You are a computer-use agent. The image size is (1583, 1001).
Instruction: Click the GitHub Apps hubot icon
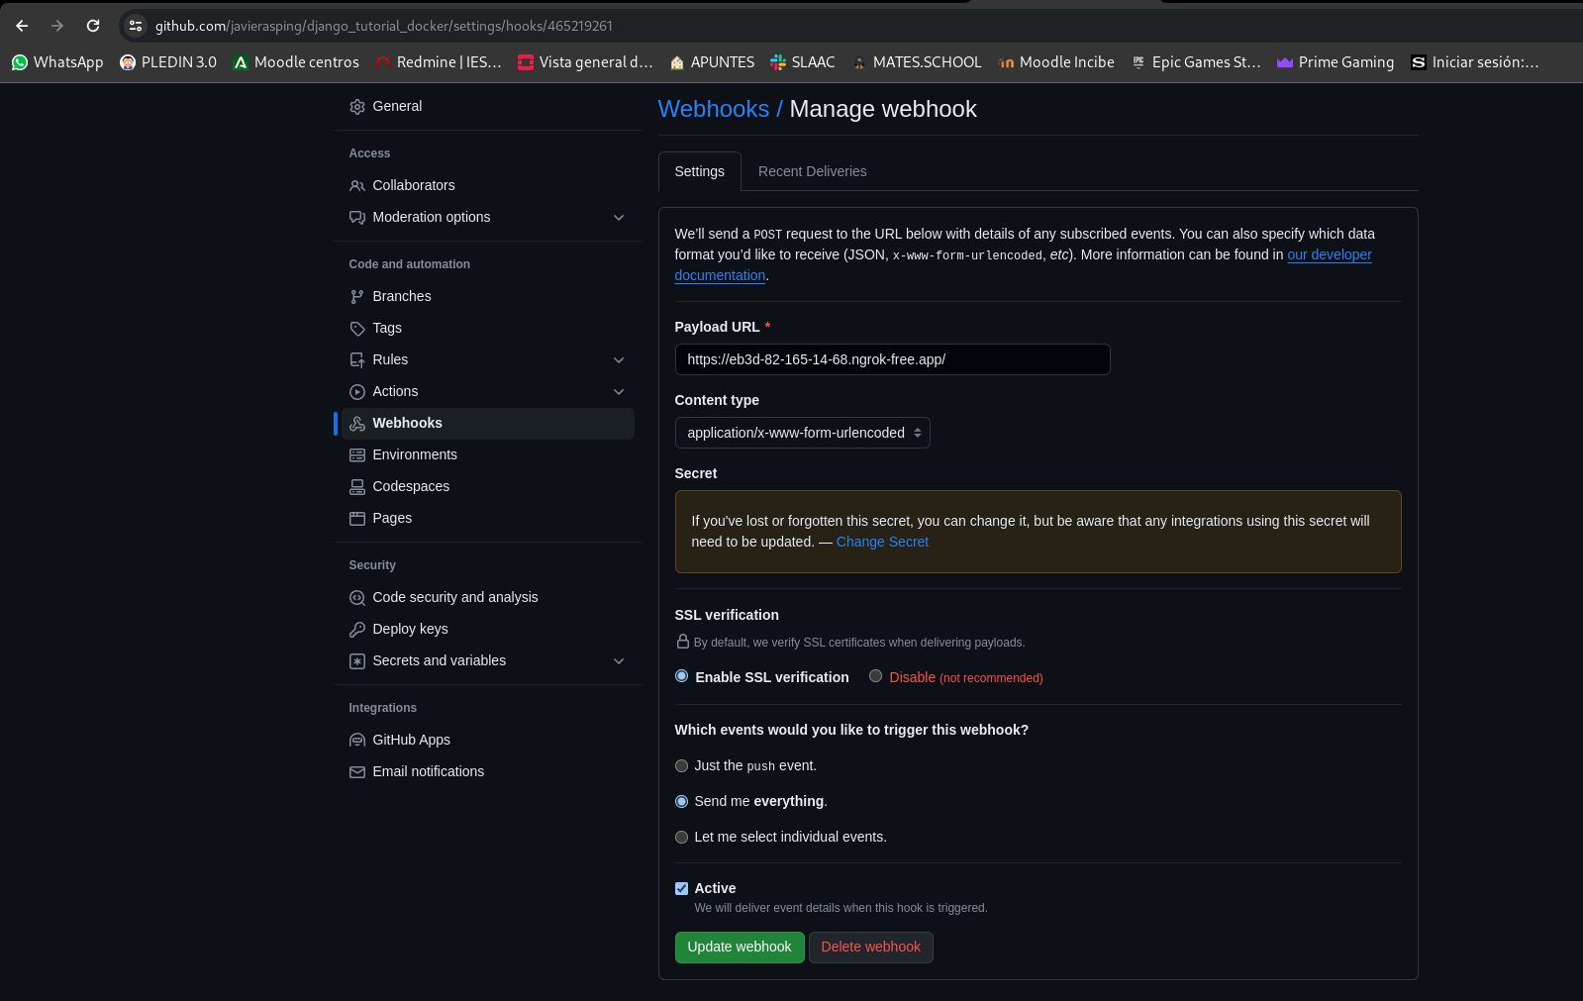click(x=357, y=741)
